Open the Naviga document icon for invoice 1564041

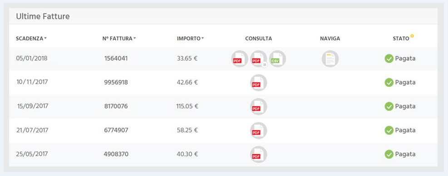tap(330, 59)
